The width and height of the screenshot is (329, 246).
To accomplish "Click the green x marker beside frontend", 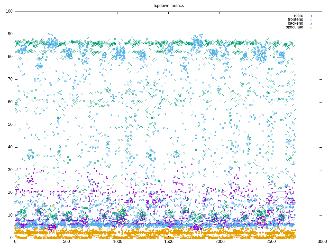I will click(x=311, y=20).
